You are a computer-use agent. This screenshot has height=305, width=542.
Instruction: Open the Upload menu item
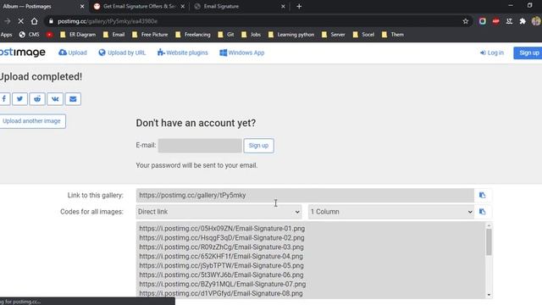click(73, 53)
